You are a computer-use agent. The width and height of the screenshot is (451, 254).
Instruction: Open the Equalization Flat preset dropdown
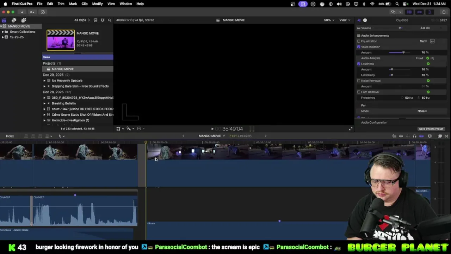pos(423,41)
